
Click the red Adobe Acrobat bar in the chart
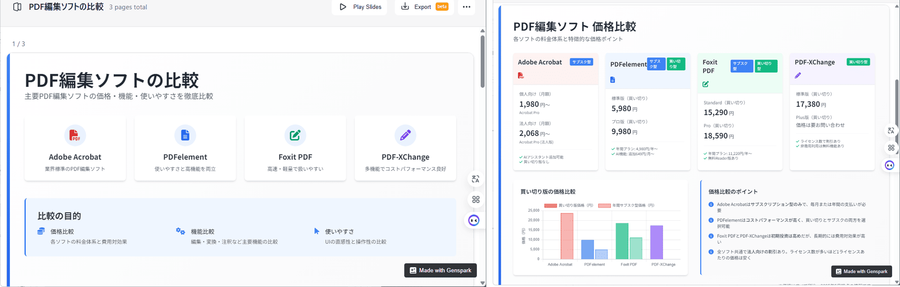click(x=567, y=236)
